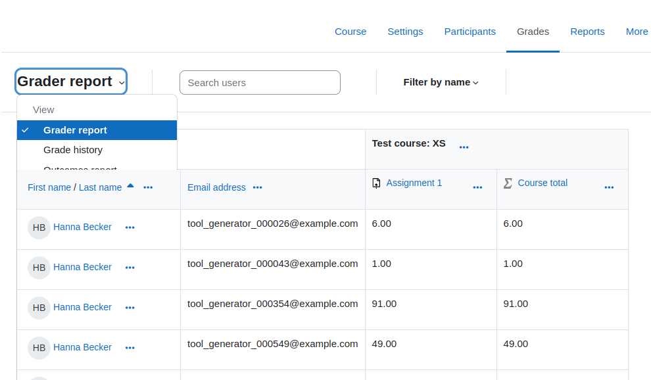Sort by the Course total link
Viewport: 651px width, 380px height.
pyautogui.click(x=542, y=183)
